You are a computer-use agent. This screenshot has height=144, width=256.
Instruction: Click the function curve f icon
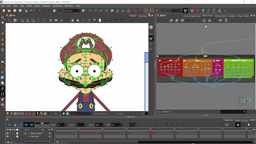[208, 11]
